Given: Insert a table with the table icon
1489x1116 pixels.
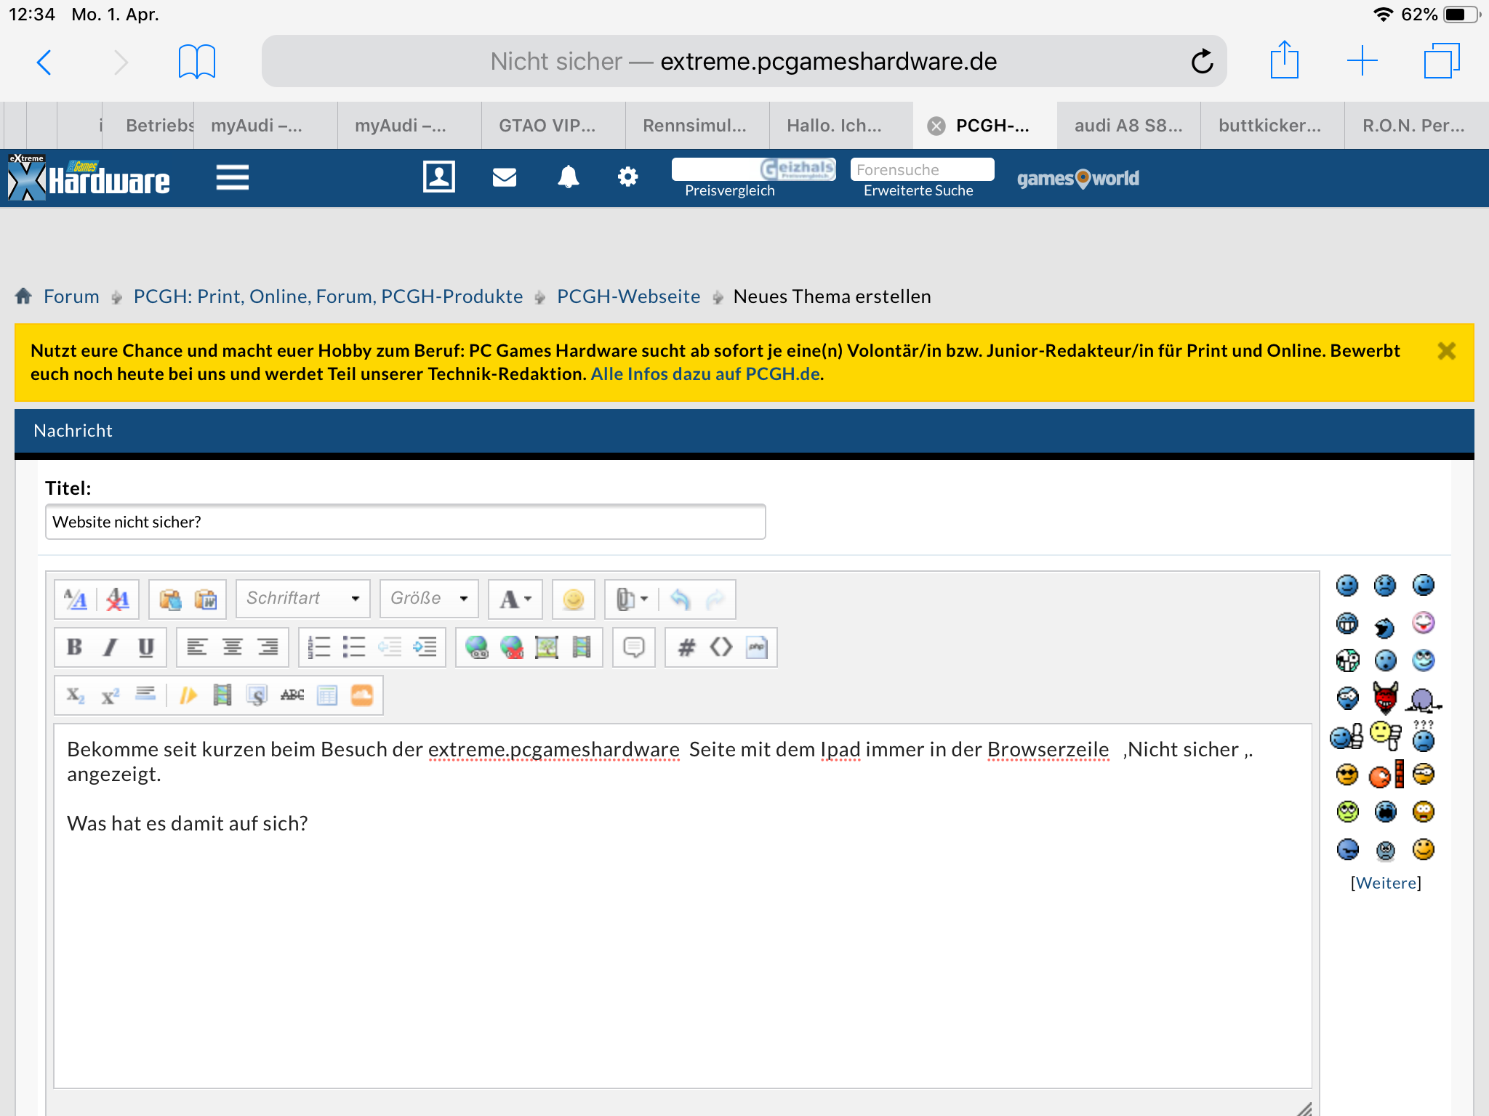Looking at the screenshot, I should click(x=327, y=695).
